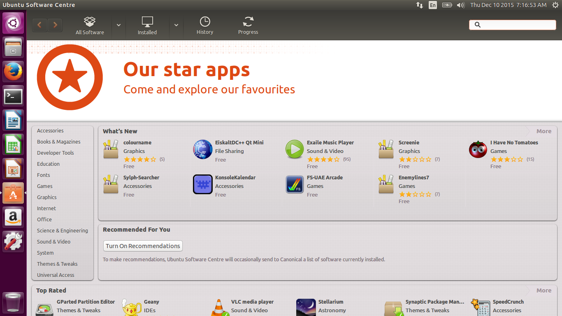562x316 pixels.
Task: Click More in What's New section
Action: coord(543,131)
